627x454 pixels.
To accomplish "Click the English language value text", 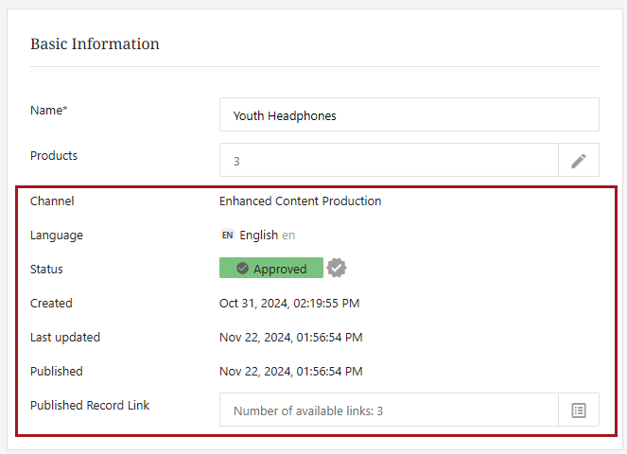I will tap(259, 236).
